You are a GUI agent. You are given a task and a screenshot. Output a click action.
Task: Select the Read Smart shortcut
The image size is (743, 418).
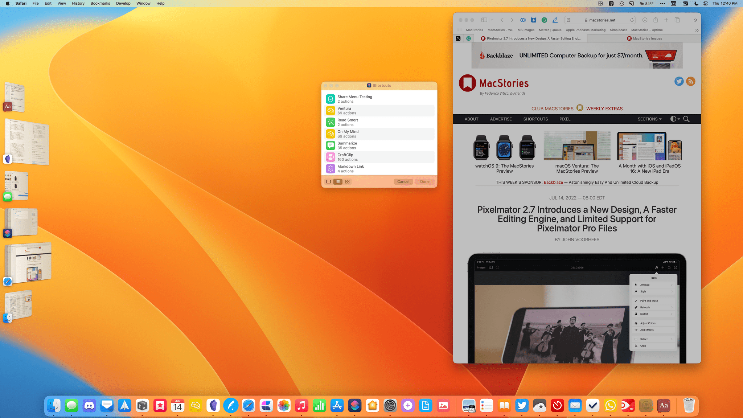(379, 122)
